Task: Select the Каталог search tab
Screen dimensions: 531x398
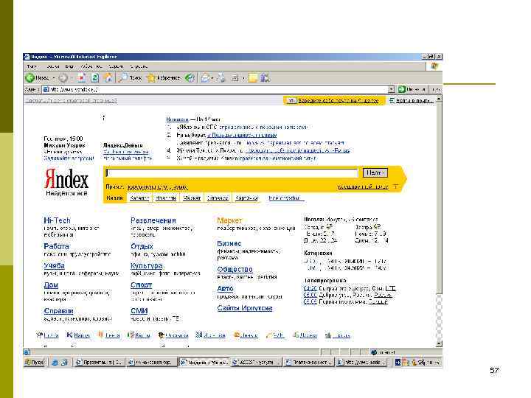Action: pos(139,198)
